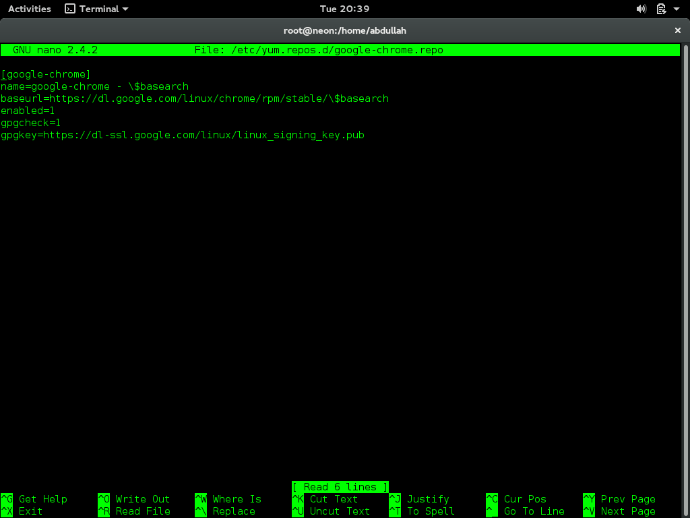
Task: Click the terminal vertical scrollbar
Action: click(685, 280)
